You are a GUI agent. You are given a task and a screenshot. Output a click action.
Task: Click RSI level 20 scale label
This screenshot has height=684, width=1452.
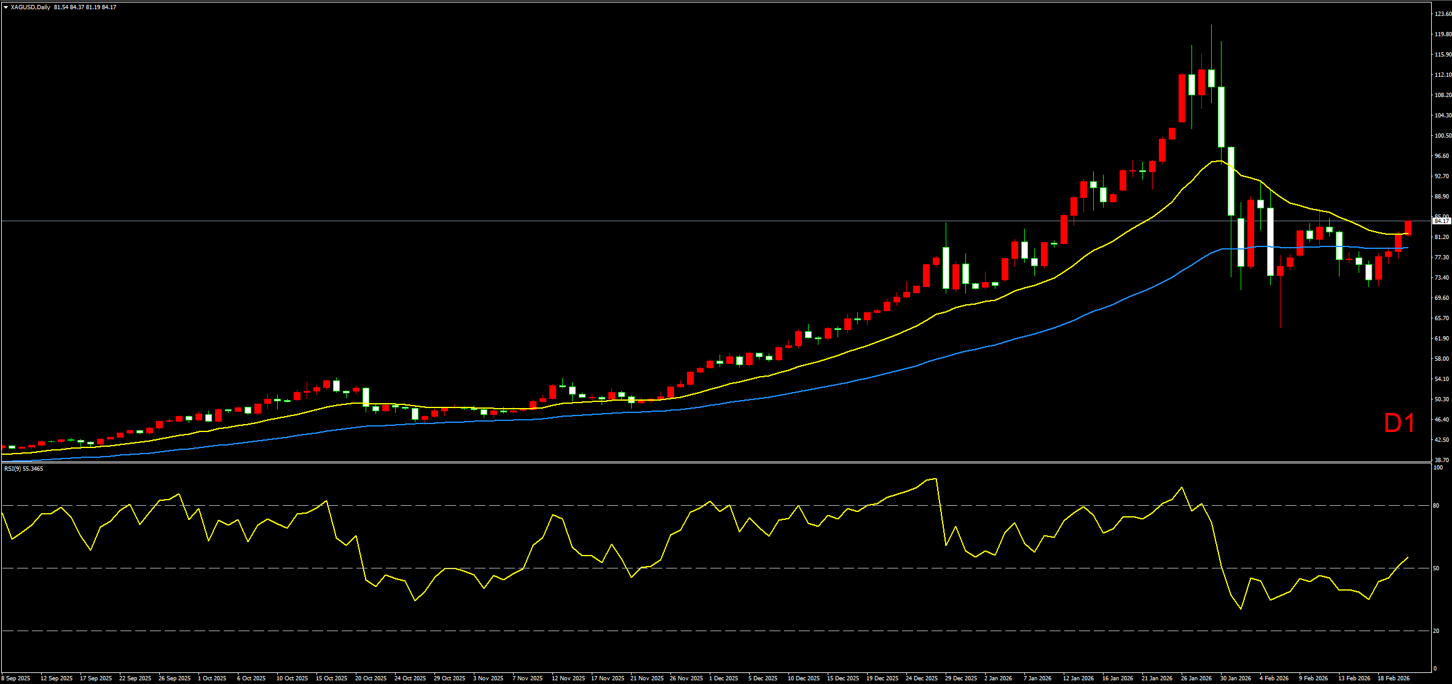[x=1436, y=631]
